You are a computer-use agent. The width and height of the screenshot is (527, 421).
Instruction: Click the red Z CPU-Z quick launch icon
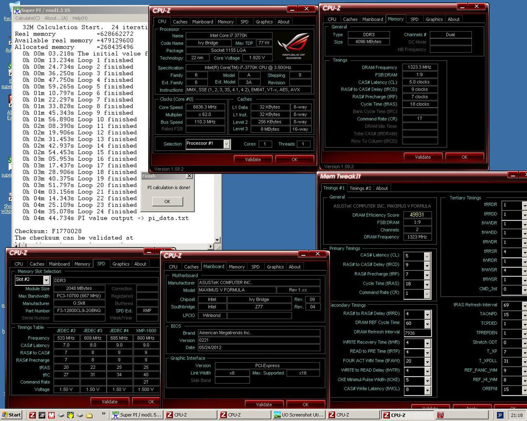[x=33, y=415]
